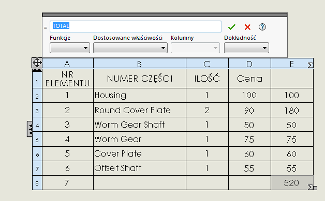325x201 pixels.
Task: Select row 1 header
Action: point(37,80)
